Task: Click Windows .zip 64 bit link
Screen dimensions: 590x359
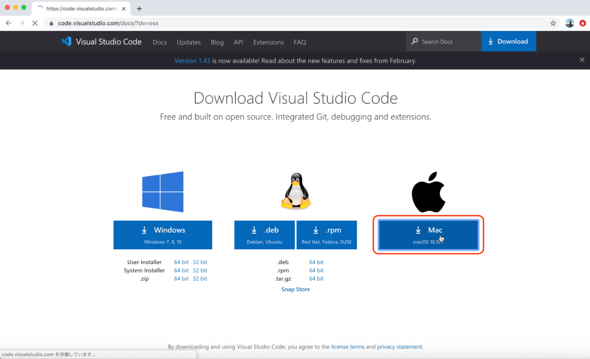Action: [x=181, y=279]
